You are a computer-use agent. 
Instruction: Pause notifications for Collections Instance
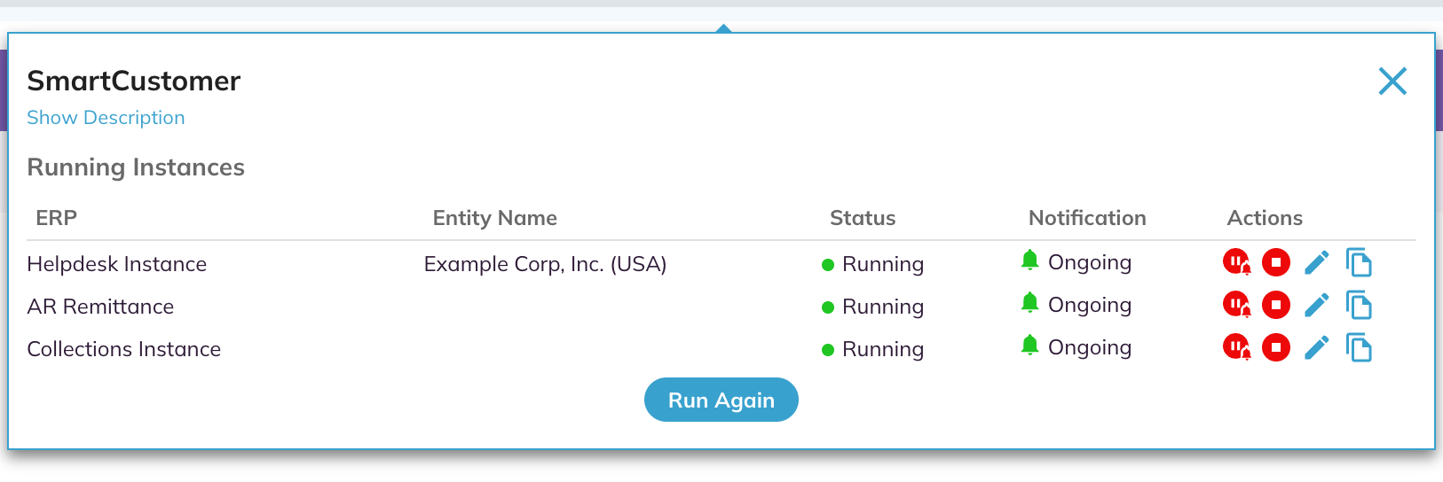point(1236,347)
